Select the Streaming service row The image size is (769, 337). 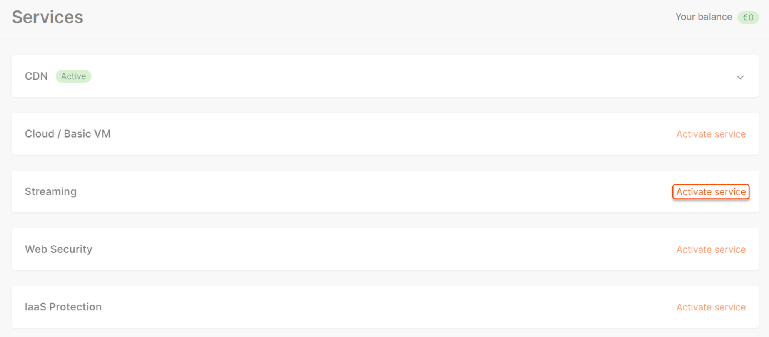[x=385, y=191]
